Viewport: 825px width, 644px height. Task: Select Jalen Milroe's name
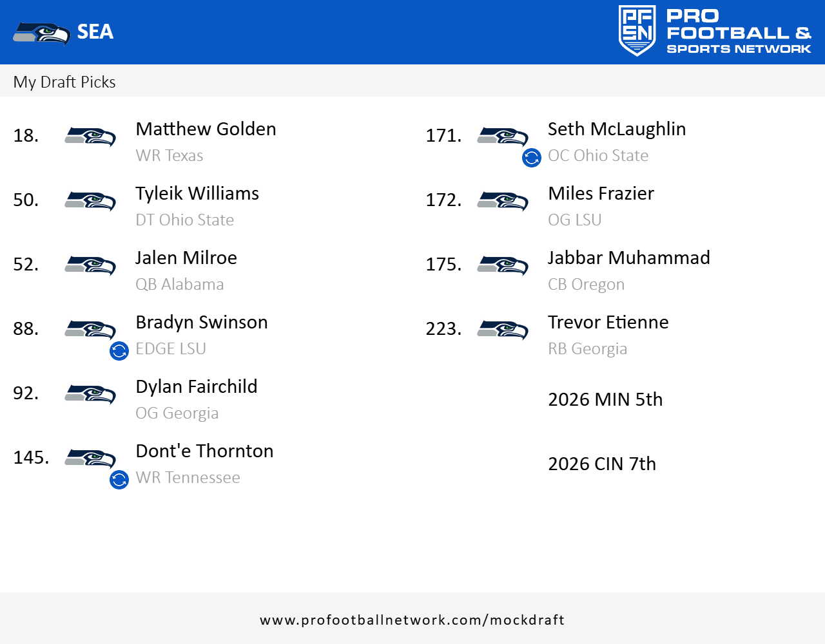click(x=186, y=258)
